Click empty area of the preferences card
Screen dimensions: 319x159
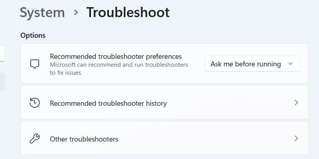[195, 77]
